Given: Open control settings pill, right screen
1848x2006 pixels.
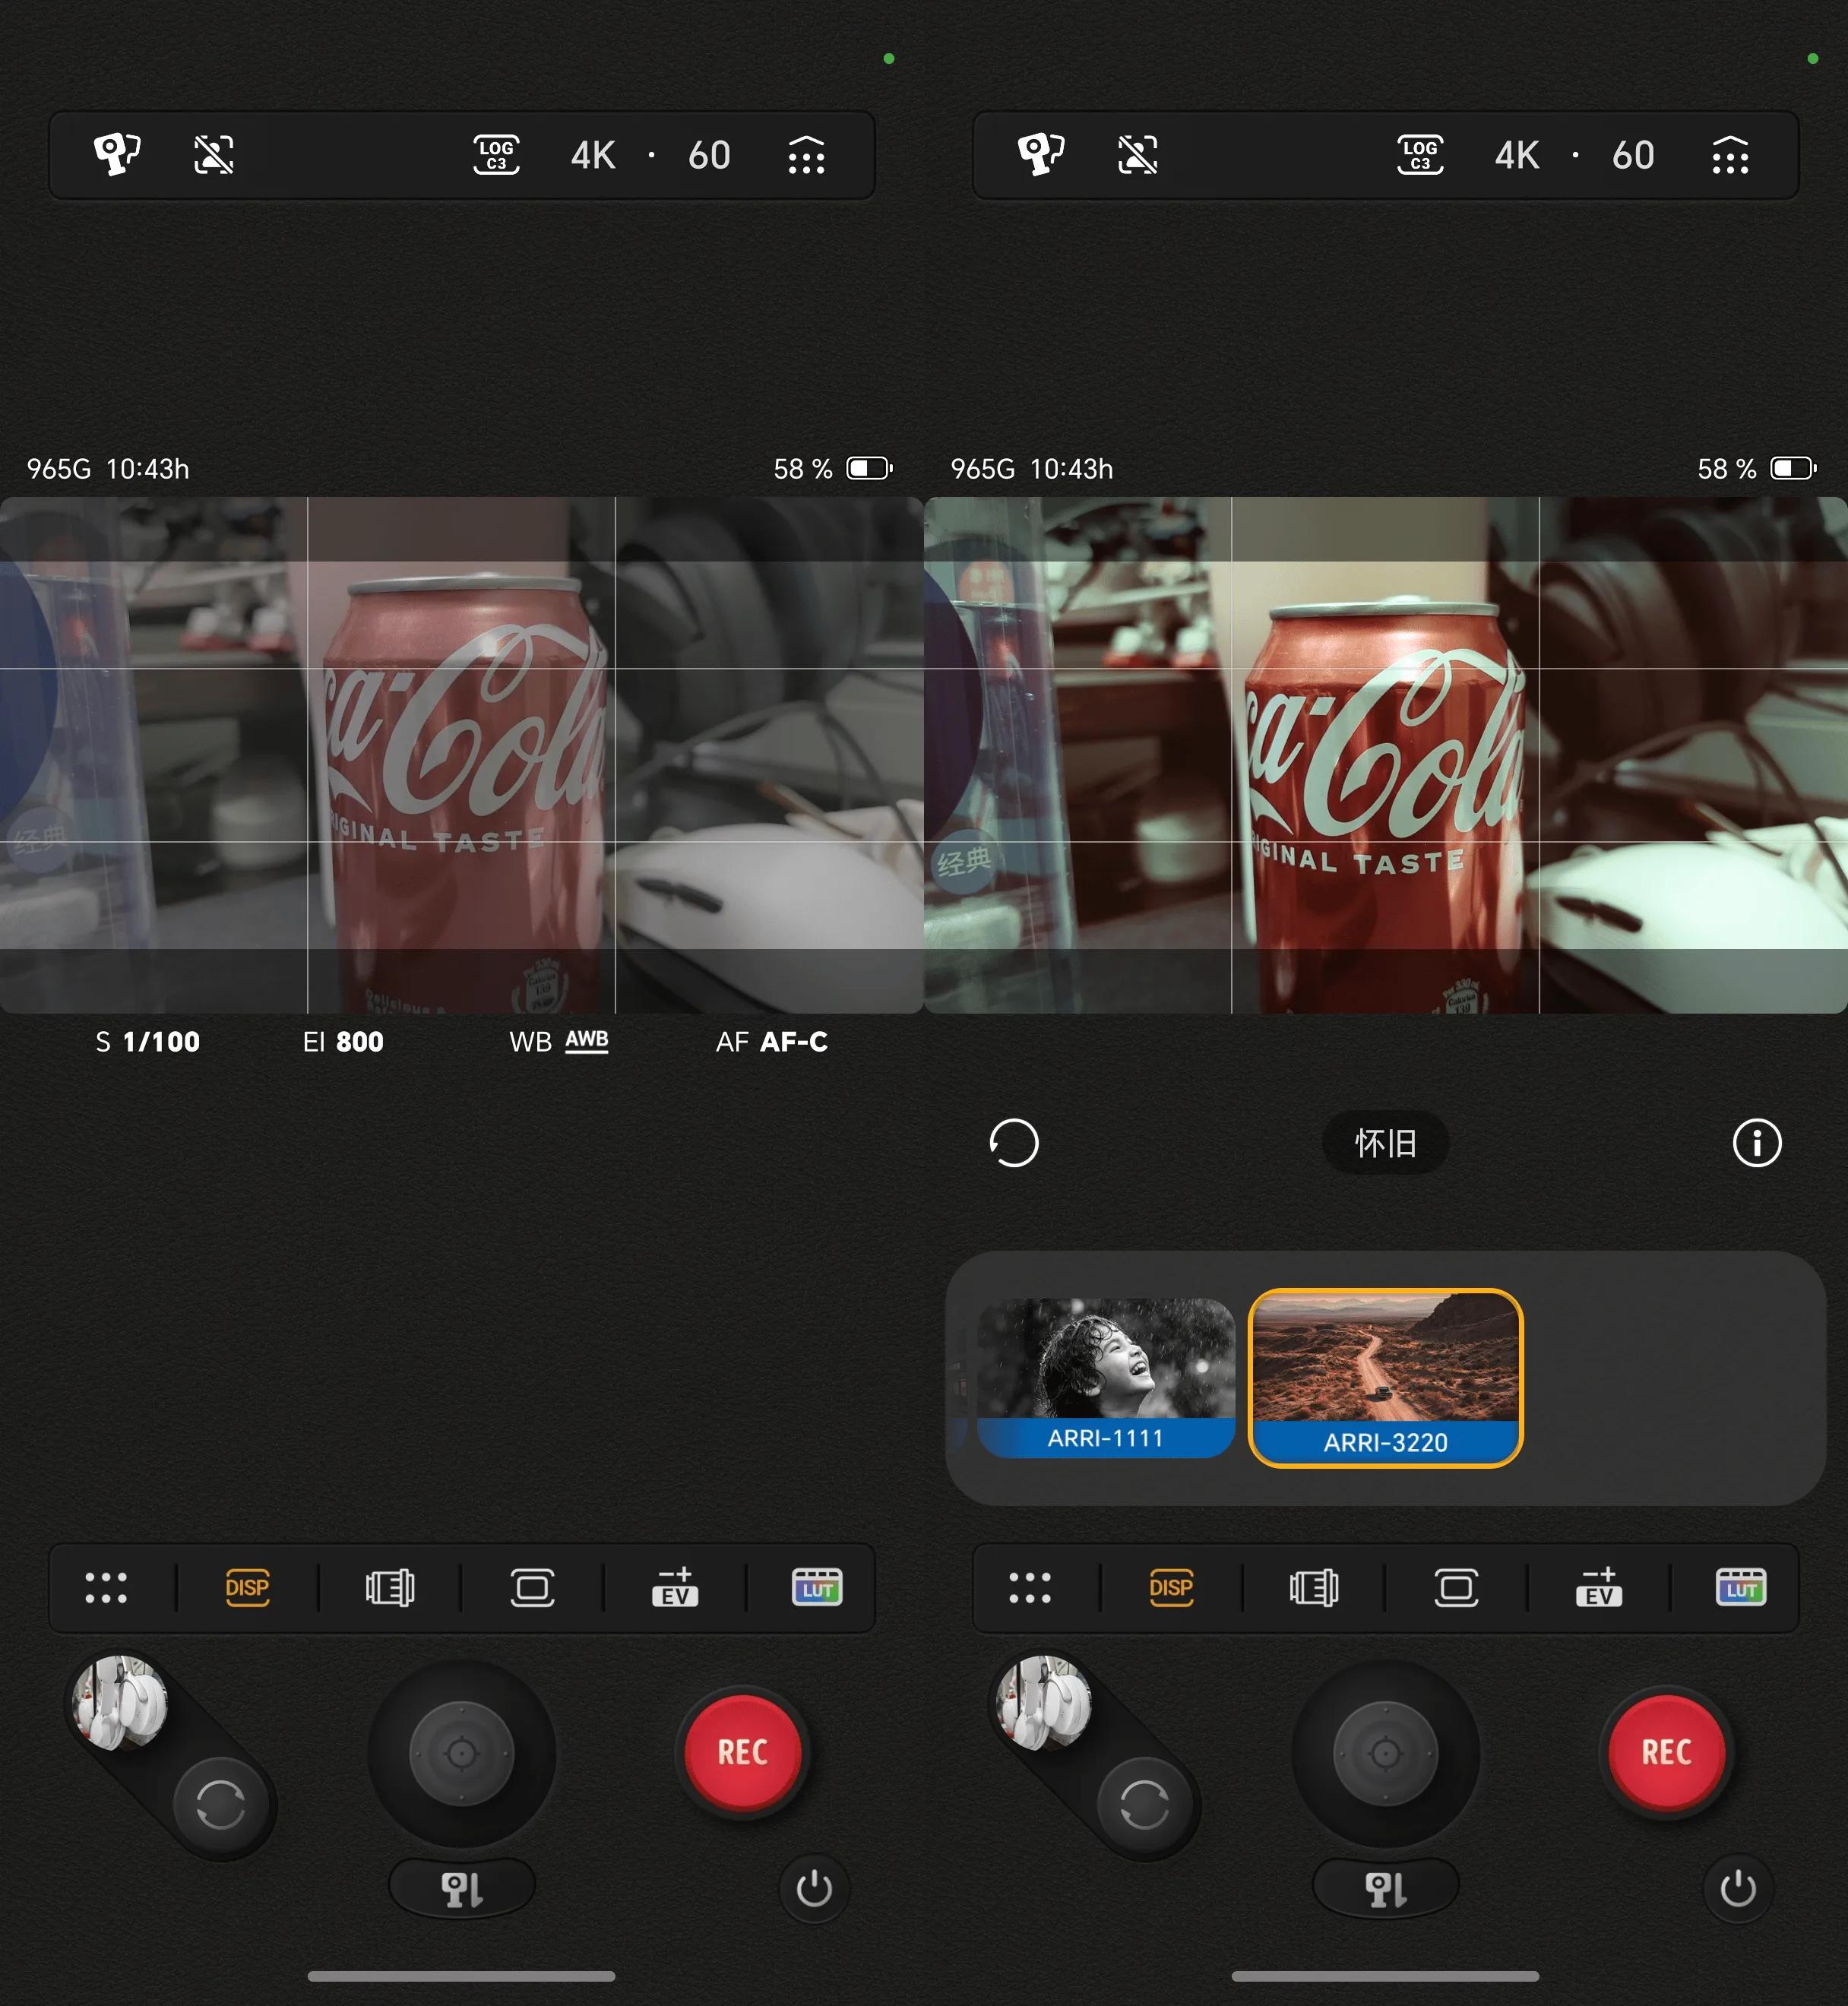Looking at the screenshot, I should click(1386, 1888).
